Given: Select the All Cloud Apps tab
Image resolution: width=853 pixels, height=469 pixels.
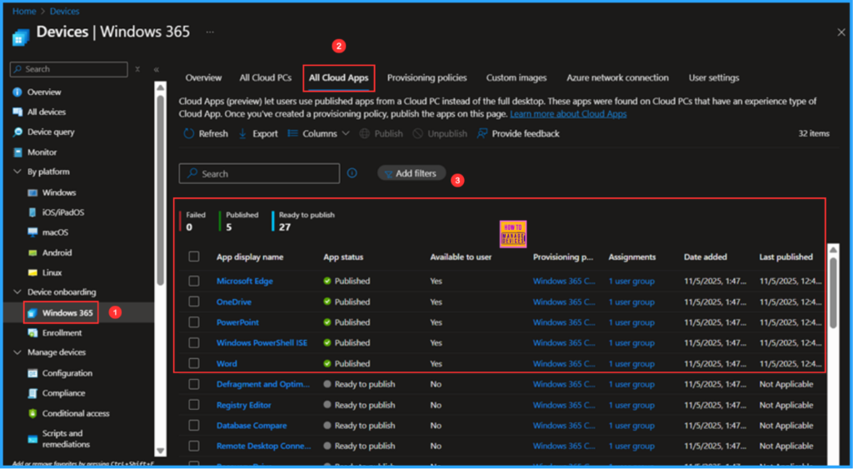Looking at the screenshot, I should coord(338,77).
